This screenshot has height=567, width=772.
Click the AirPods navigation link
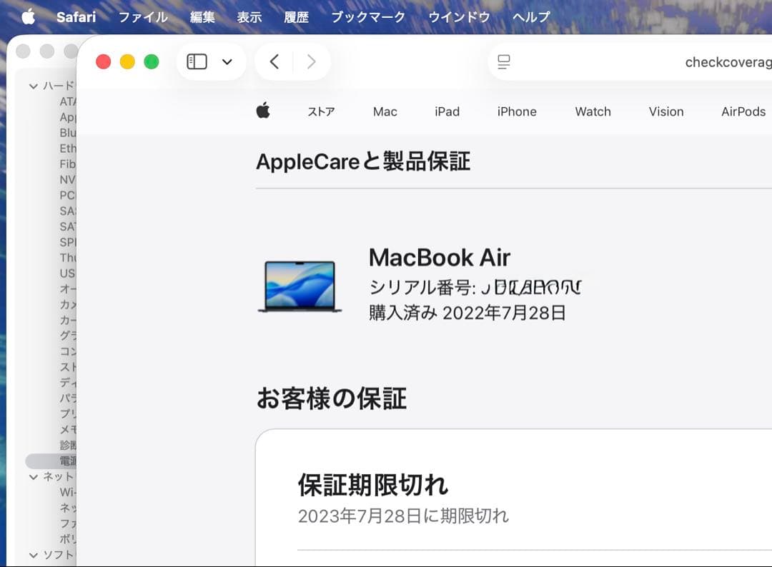point(743,111)
